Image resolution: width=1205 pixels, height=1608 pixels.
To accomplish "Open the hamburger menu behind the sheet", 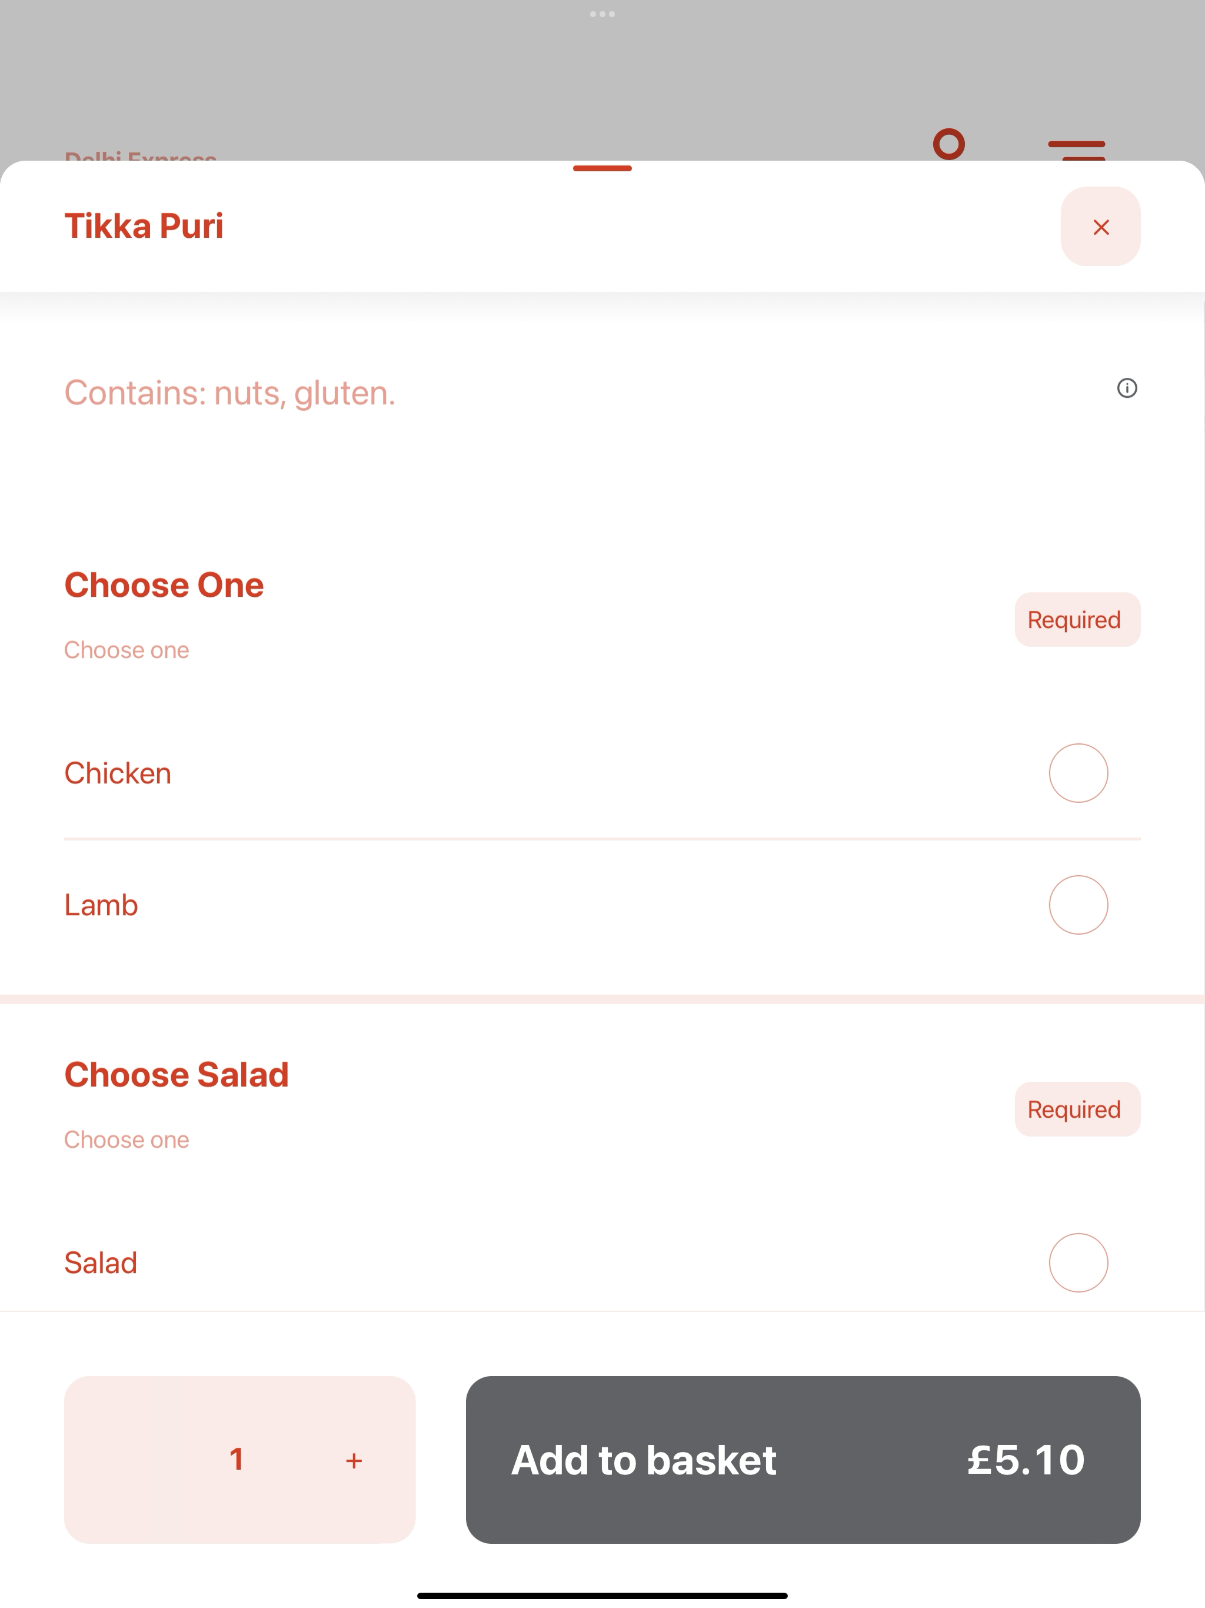I will click(1076, 149).
